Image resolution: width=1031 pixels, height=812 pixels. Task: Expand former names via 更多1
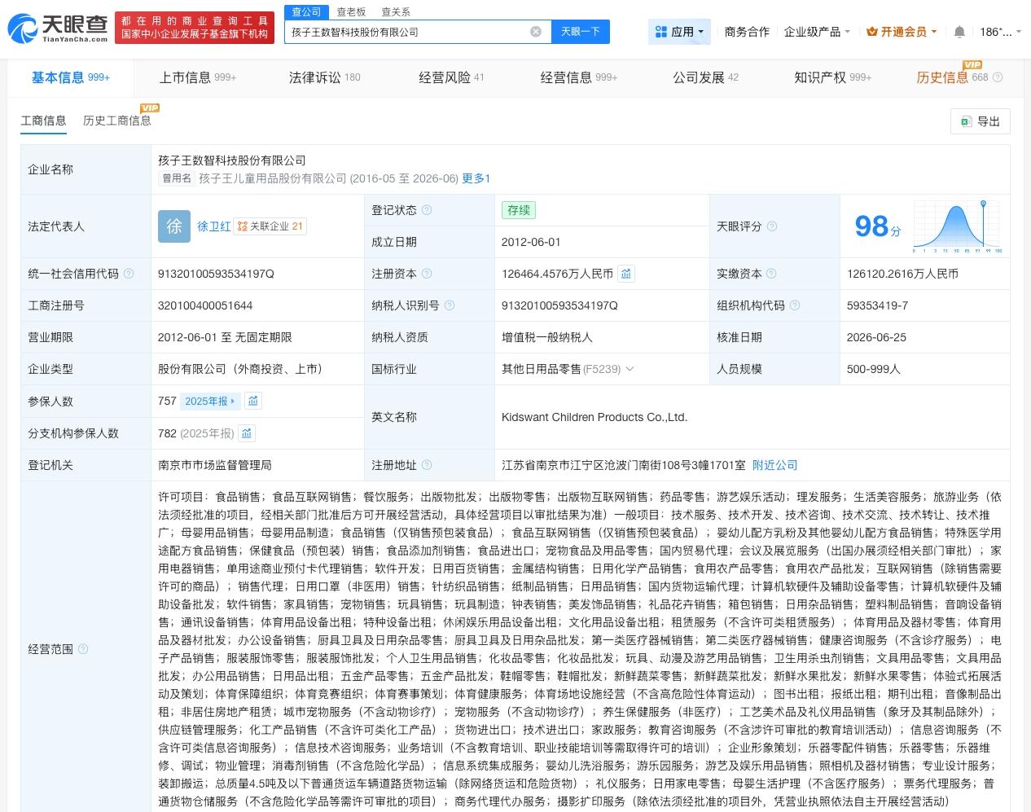tap(476, 178)
